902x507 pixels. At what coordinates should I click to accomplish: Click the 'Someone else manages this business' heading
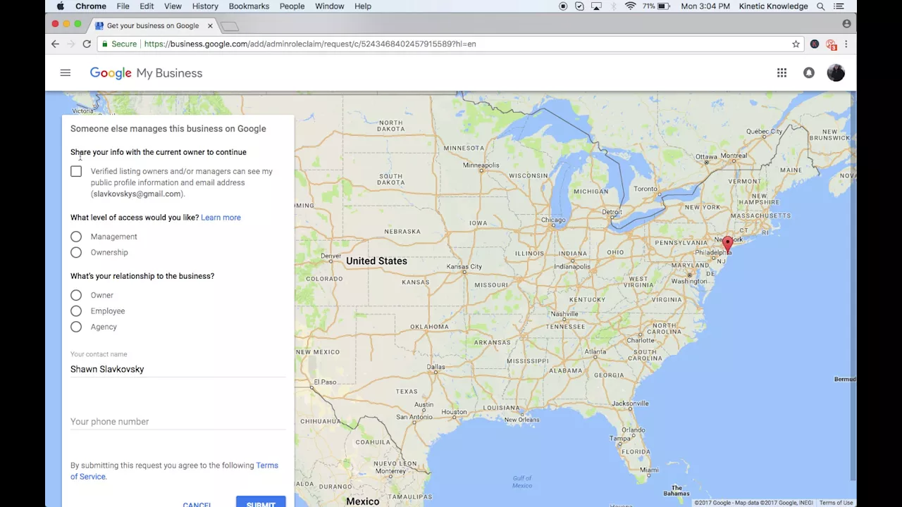168,129
